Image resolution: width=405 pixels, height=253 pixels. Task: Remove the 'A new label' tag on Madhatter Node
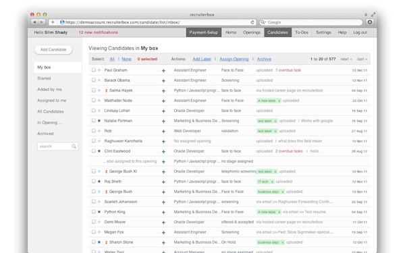279,101
